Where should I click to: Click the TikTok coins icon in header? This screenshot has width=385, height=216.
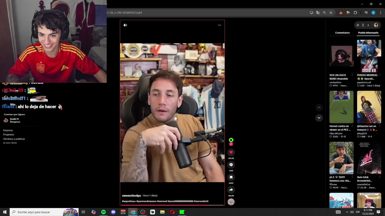point(358,25)
